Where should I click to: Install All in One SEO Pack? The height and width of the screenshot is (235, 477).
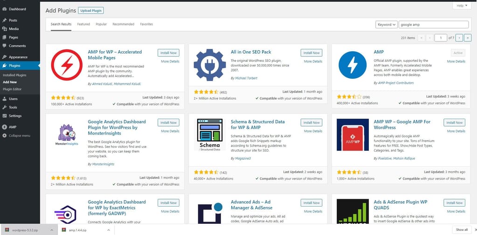point(311,53)
